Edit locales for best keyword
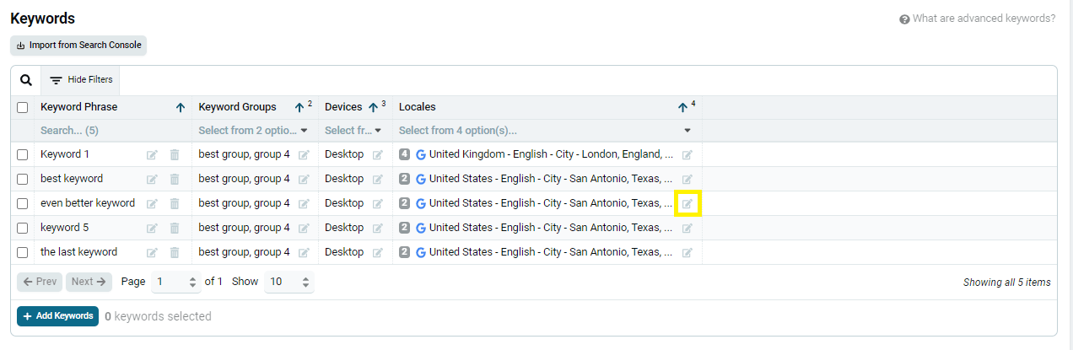 687,179
